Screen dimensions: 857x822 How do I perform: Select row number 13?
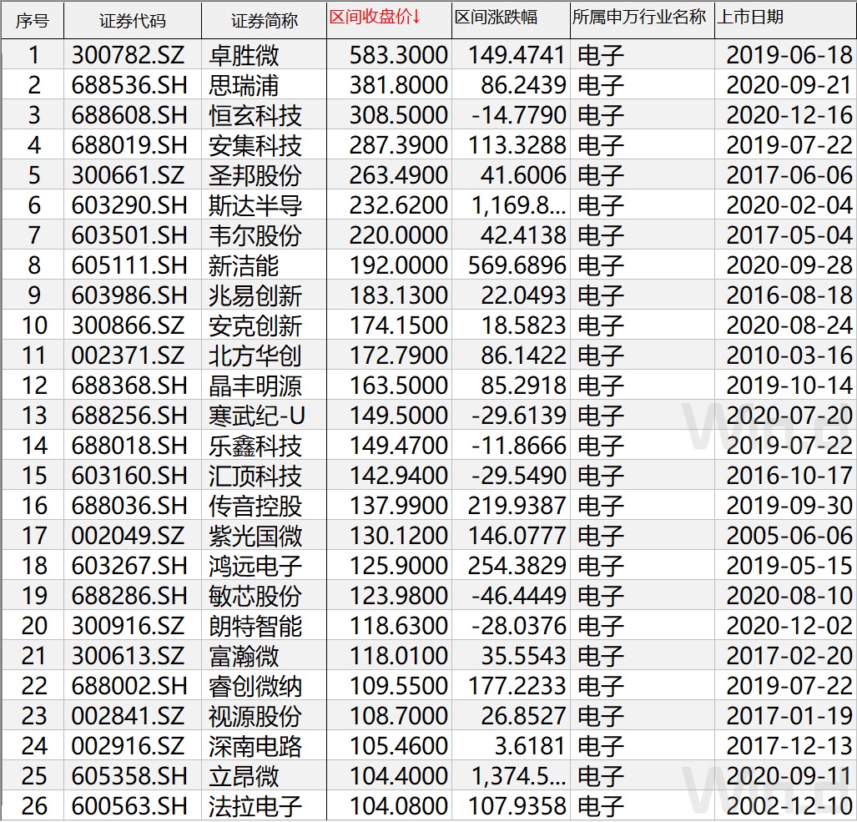[33, 416]
